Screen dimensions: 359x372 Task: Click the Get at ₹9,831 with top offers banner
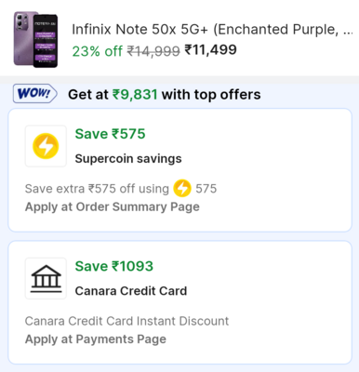[x=165, y=95]
